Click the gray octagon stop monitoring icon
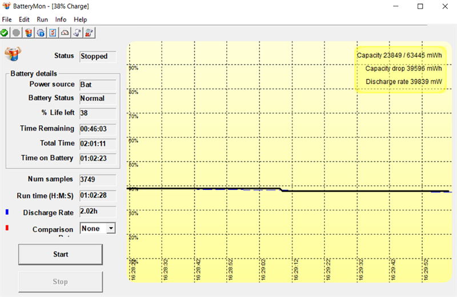 point(17,32)
